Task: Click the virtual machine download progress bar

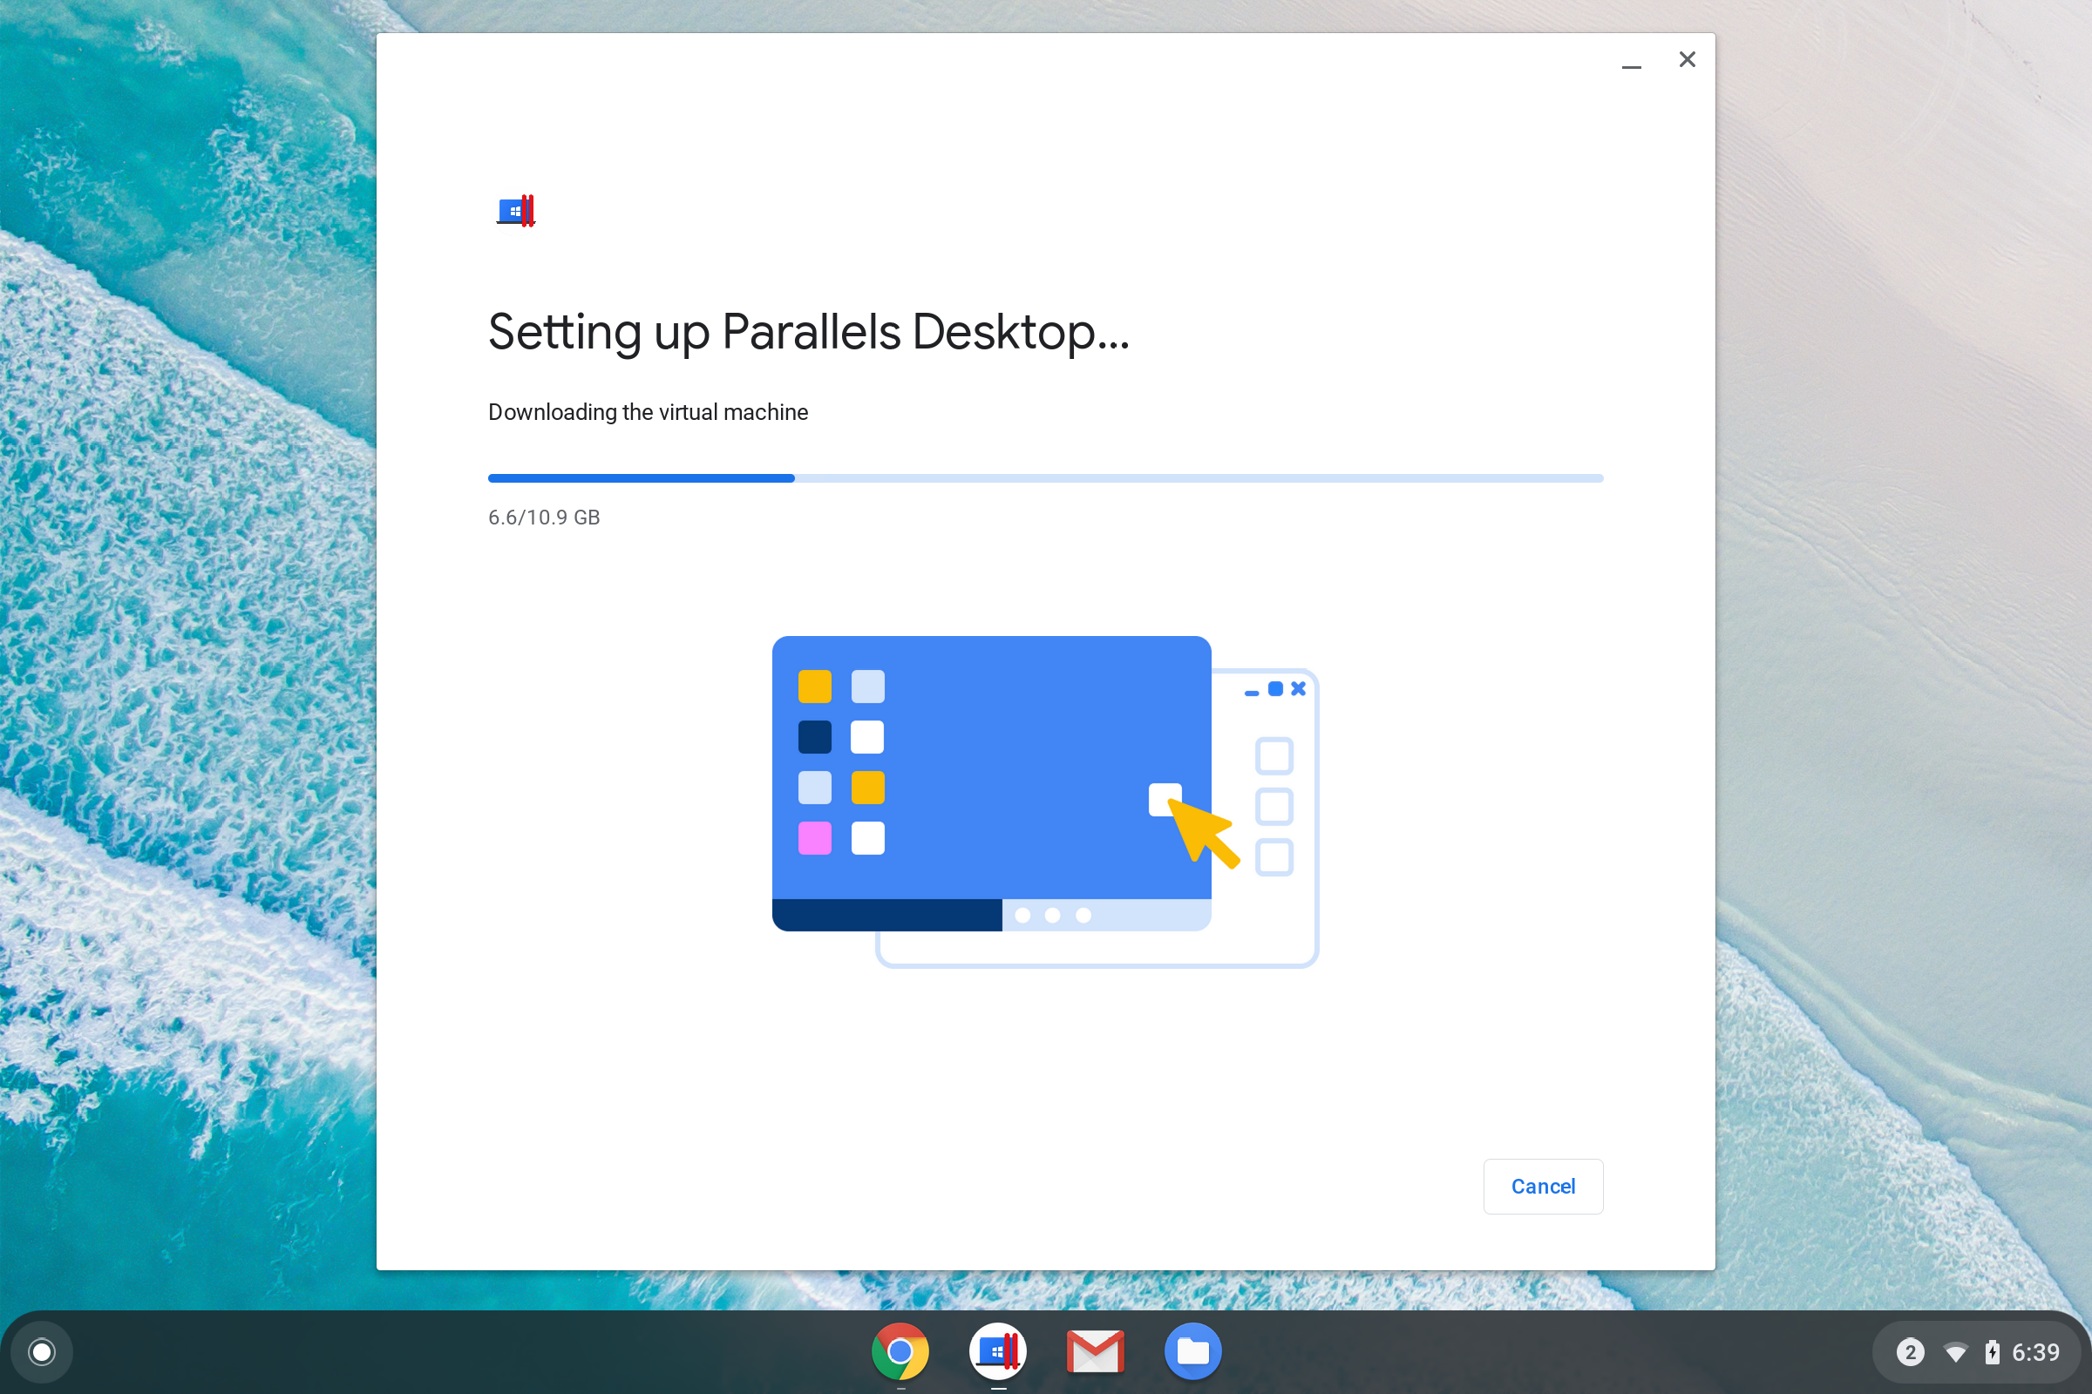Action: (1045, 478)
